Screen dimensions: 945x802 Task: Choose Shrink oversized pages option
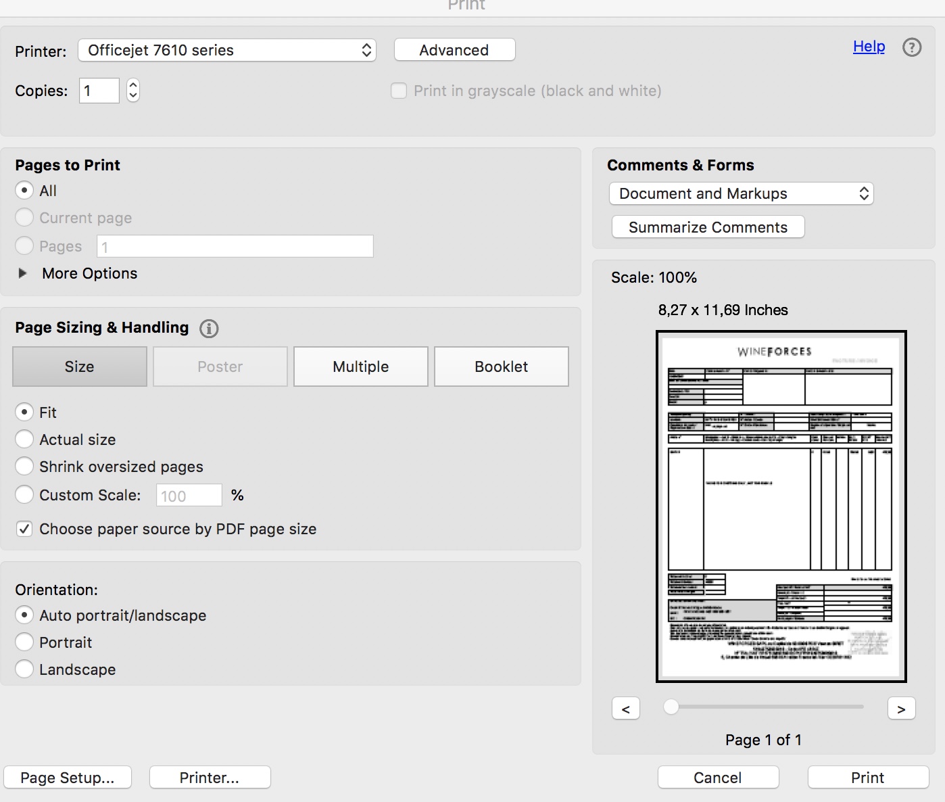tap(24, 466)
